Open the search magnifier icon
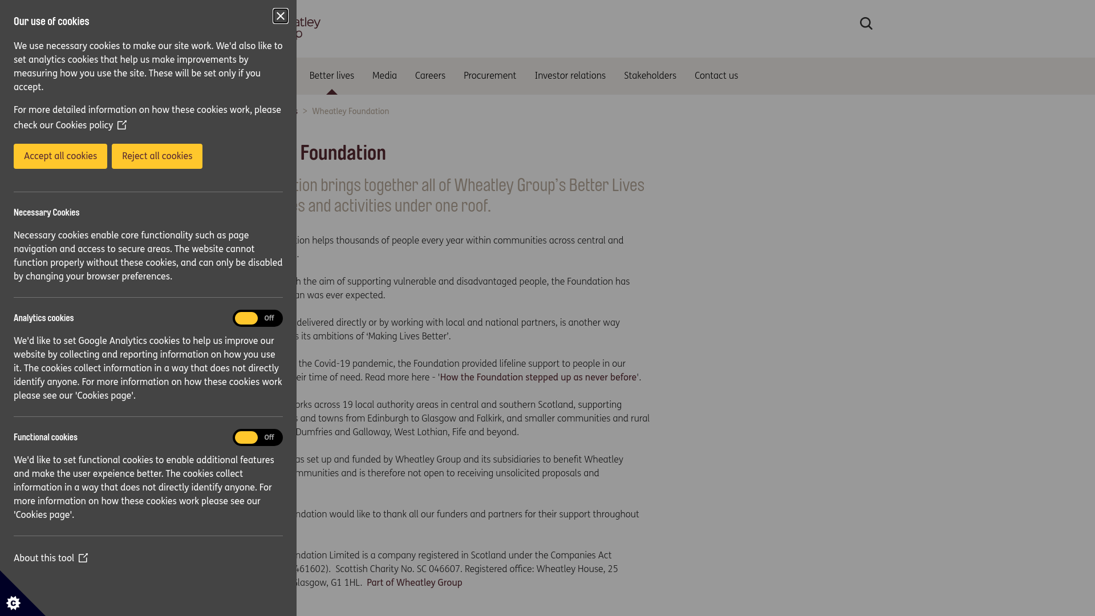The height and width of the screenshot is (616, 1095). [x=866, y=23]
